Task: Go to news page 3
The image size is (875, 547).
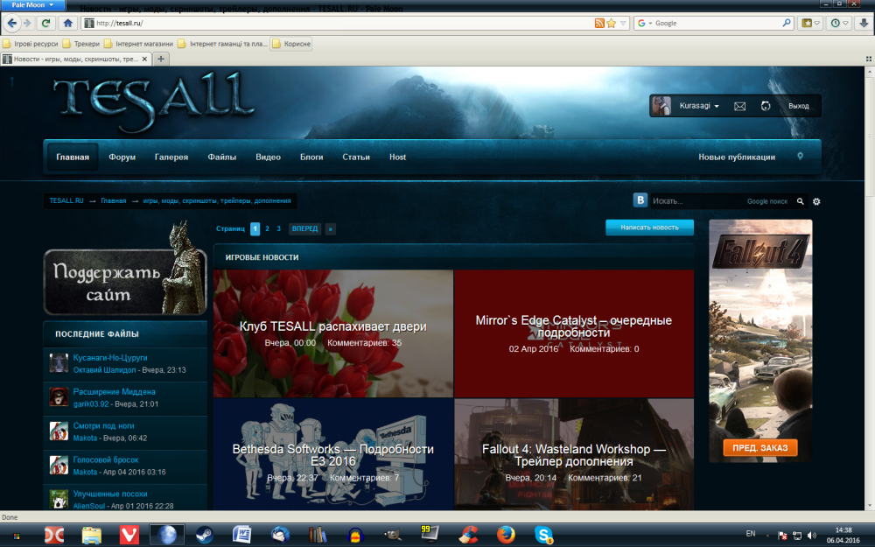Action: 278,228
